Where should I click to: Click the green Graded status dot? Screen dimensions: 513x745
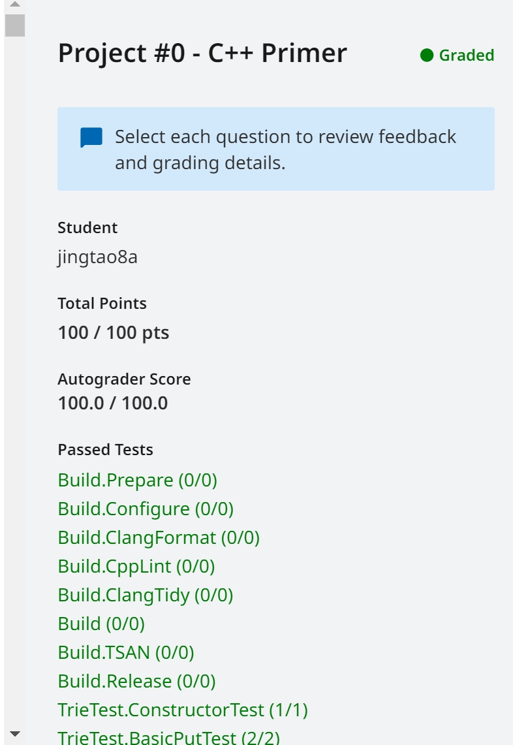pos(427,55)
